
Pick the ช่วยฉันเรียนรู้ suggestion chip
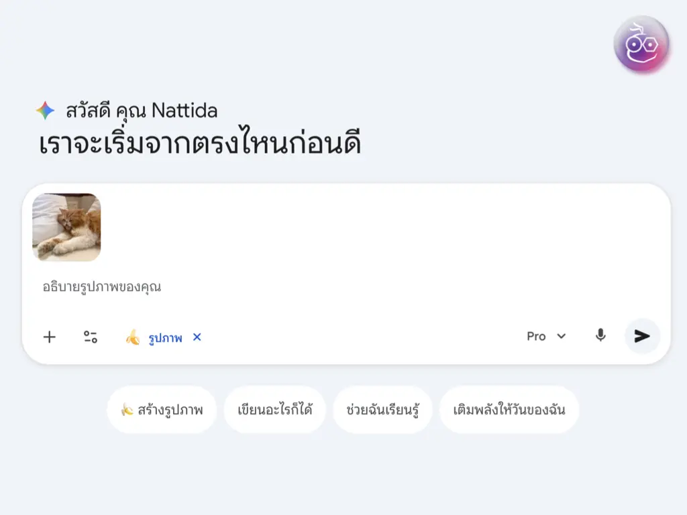point(382,409)
